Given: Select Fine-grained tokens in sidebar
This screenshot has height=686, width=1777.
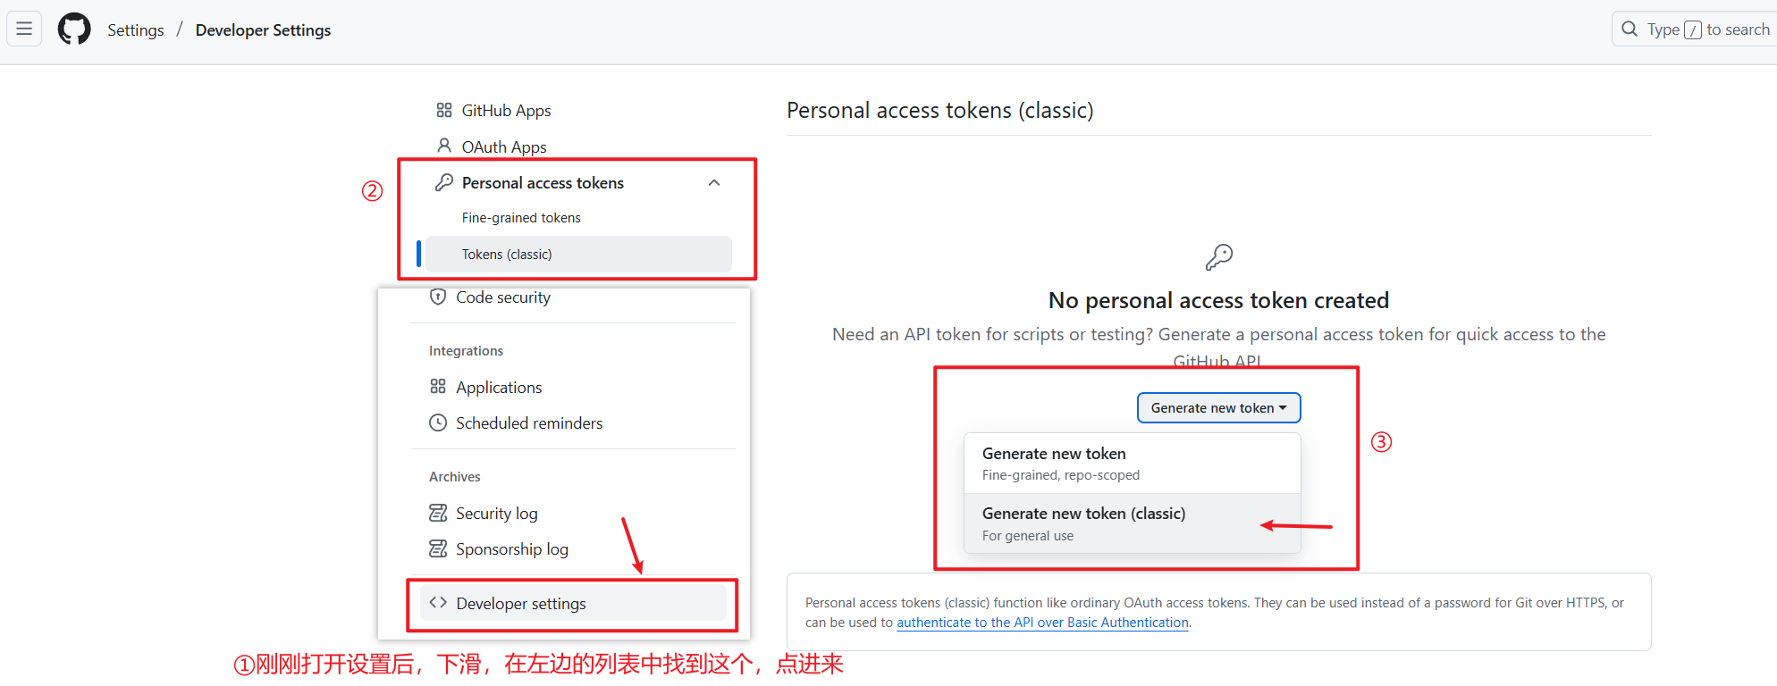Looking at the screenshot, I should coord(521,218).
